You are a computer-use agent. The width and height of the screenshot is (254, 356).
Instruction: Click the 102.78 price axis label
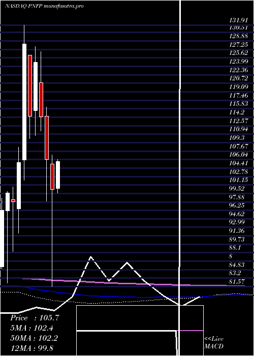click(238, 172)
